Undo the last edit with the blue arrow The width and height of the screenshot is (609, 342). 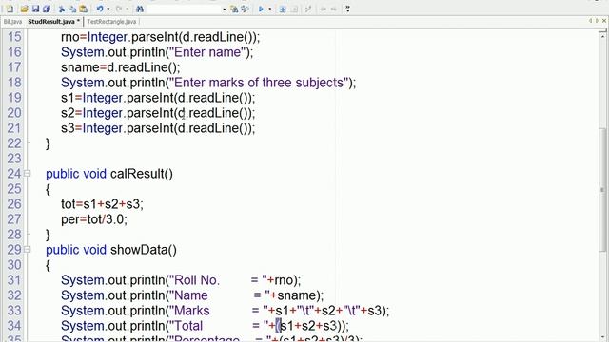(100, 9)
